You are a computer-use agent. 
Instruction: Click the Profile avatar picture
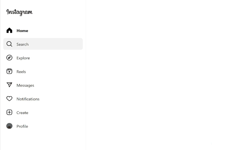point(9,126)
